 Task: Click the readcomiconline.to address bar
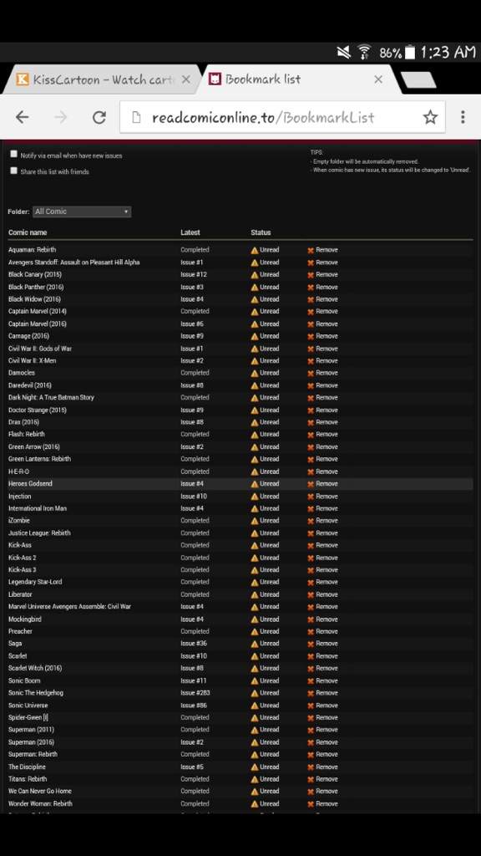(282, 117)
